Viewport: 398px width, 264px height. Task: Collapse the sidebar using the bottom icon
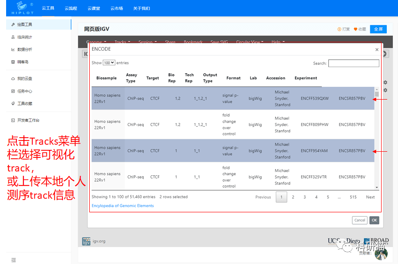[14, 260]
